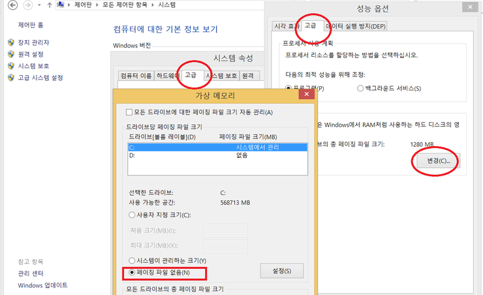
Task: Switch to the 시스템 보호 tab in 시스템 속성
Action: pyautogui.click(x=222, y=76)
